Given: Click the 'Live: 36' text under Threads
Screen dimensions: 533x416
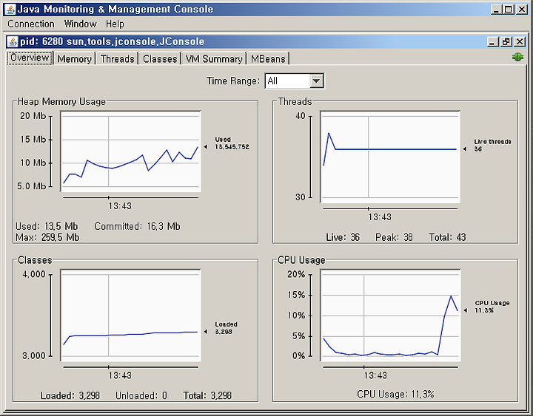Looking at the screenshot, I should (343, 237).
